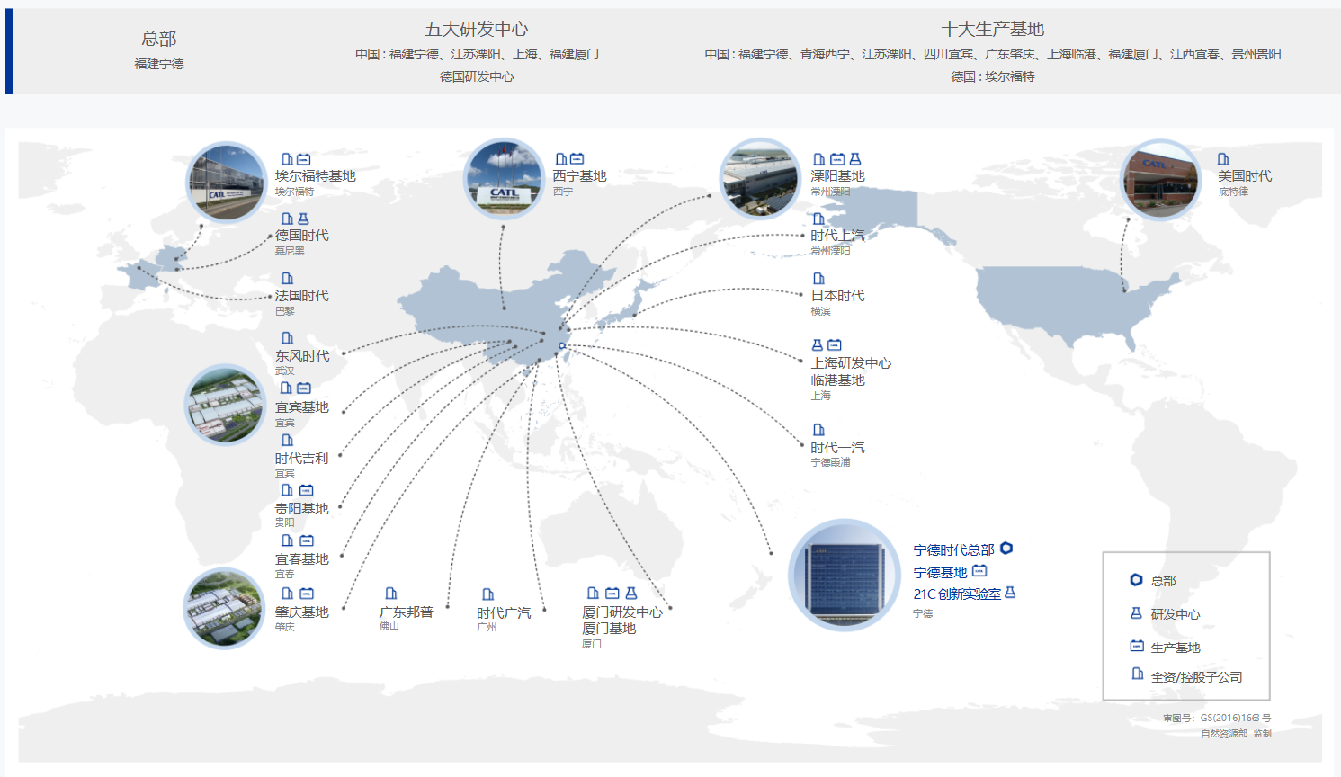1341x777 pixels.
Task: Click the battery icon next to 宁德基地
Action: (979, 571)
